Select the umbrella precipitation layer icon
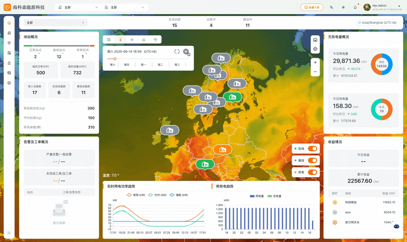 point(155,39)
